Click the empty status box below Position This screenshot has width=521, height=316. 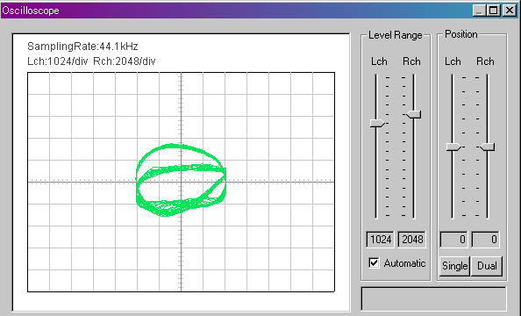point(433,299)
